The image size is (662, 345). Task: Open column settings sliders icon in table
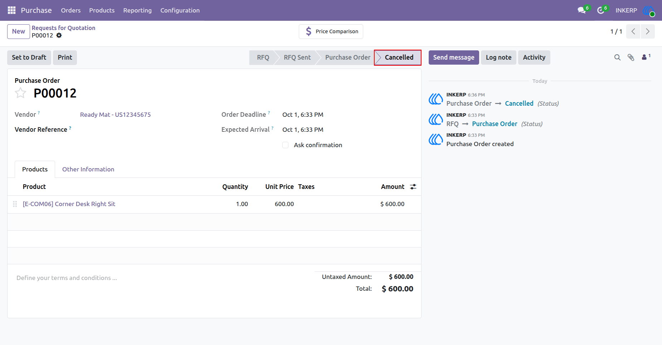coord(413,187)
